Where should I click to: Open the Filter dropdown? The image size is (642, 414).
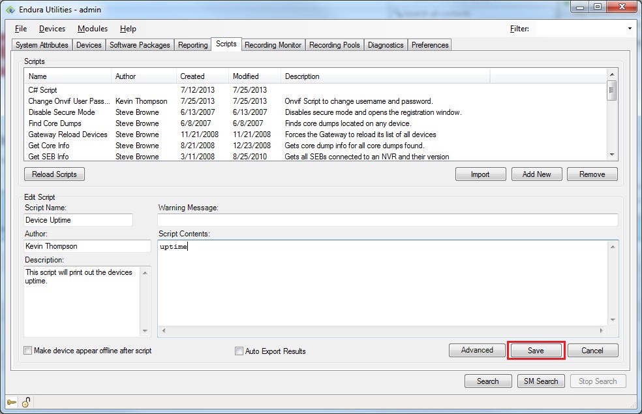click(628, 28)
